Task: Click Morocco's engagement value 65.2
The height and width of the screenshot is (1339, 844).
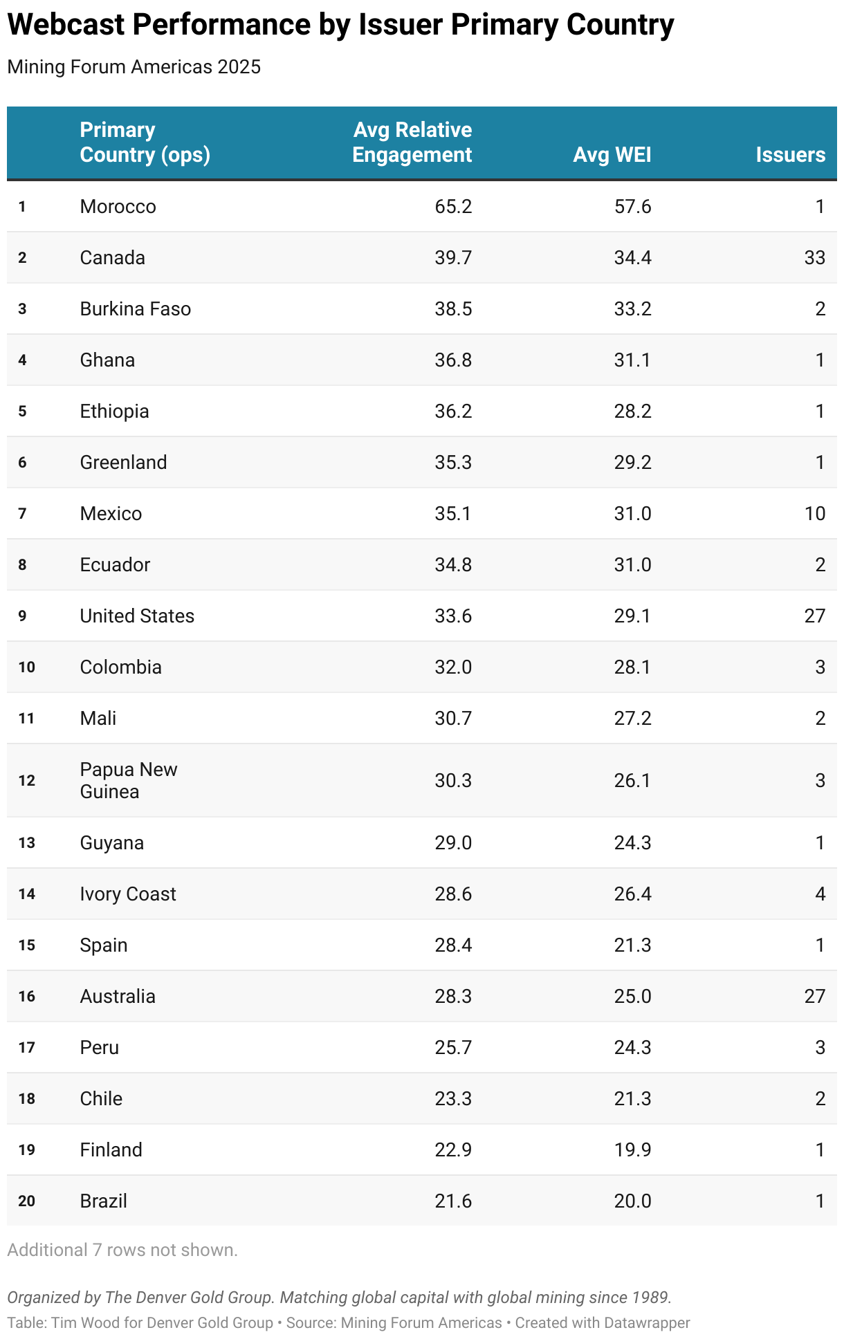Action: 453,206
